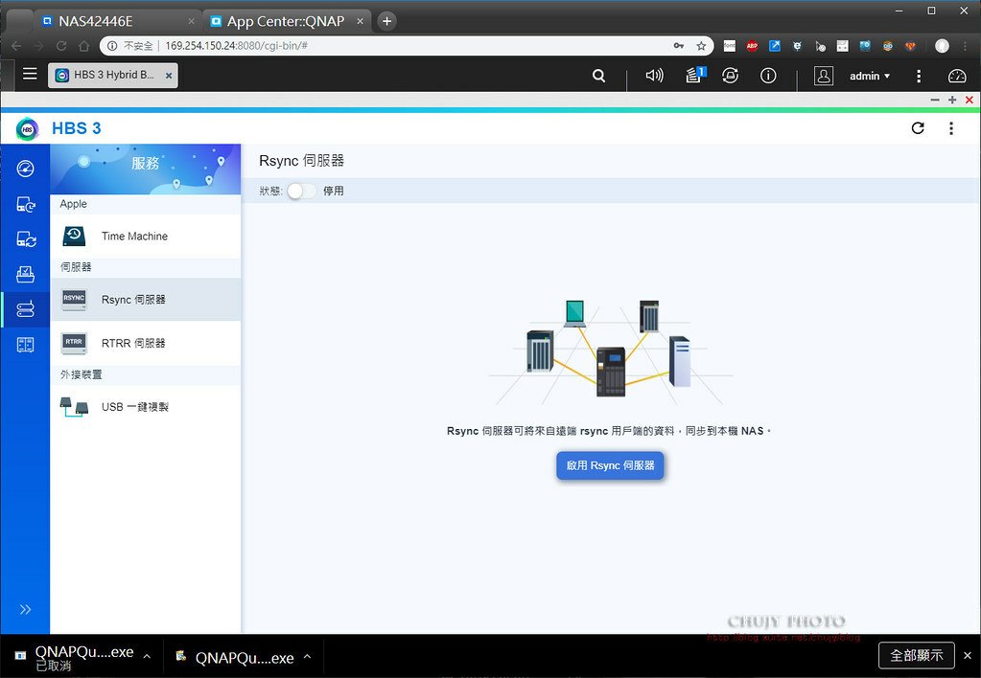
Task: Bookmark page with the star icon
Action: (701, 46)
